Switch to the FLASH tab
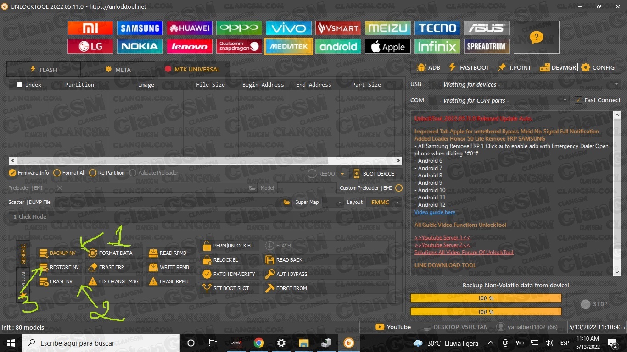Screen dimensions: 627x352 click(44, 70)
